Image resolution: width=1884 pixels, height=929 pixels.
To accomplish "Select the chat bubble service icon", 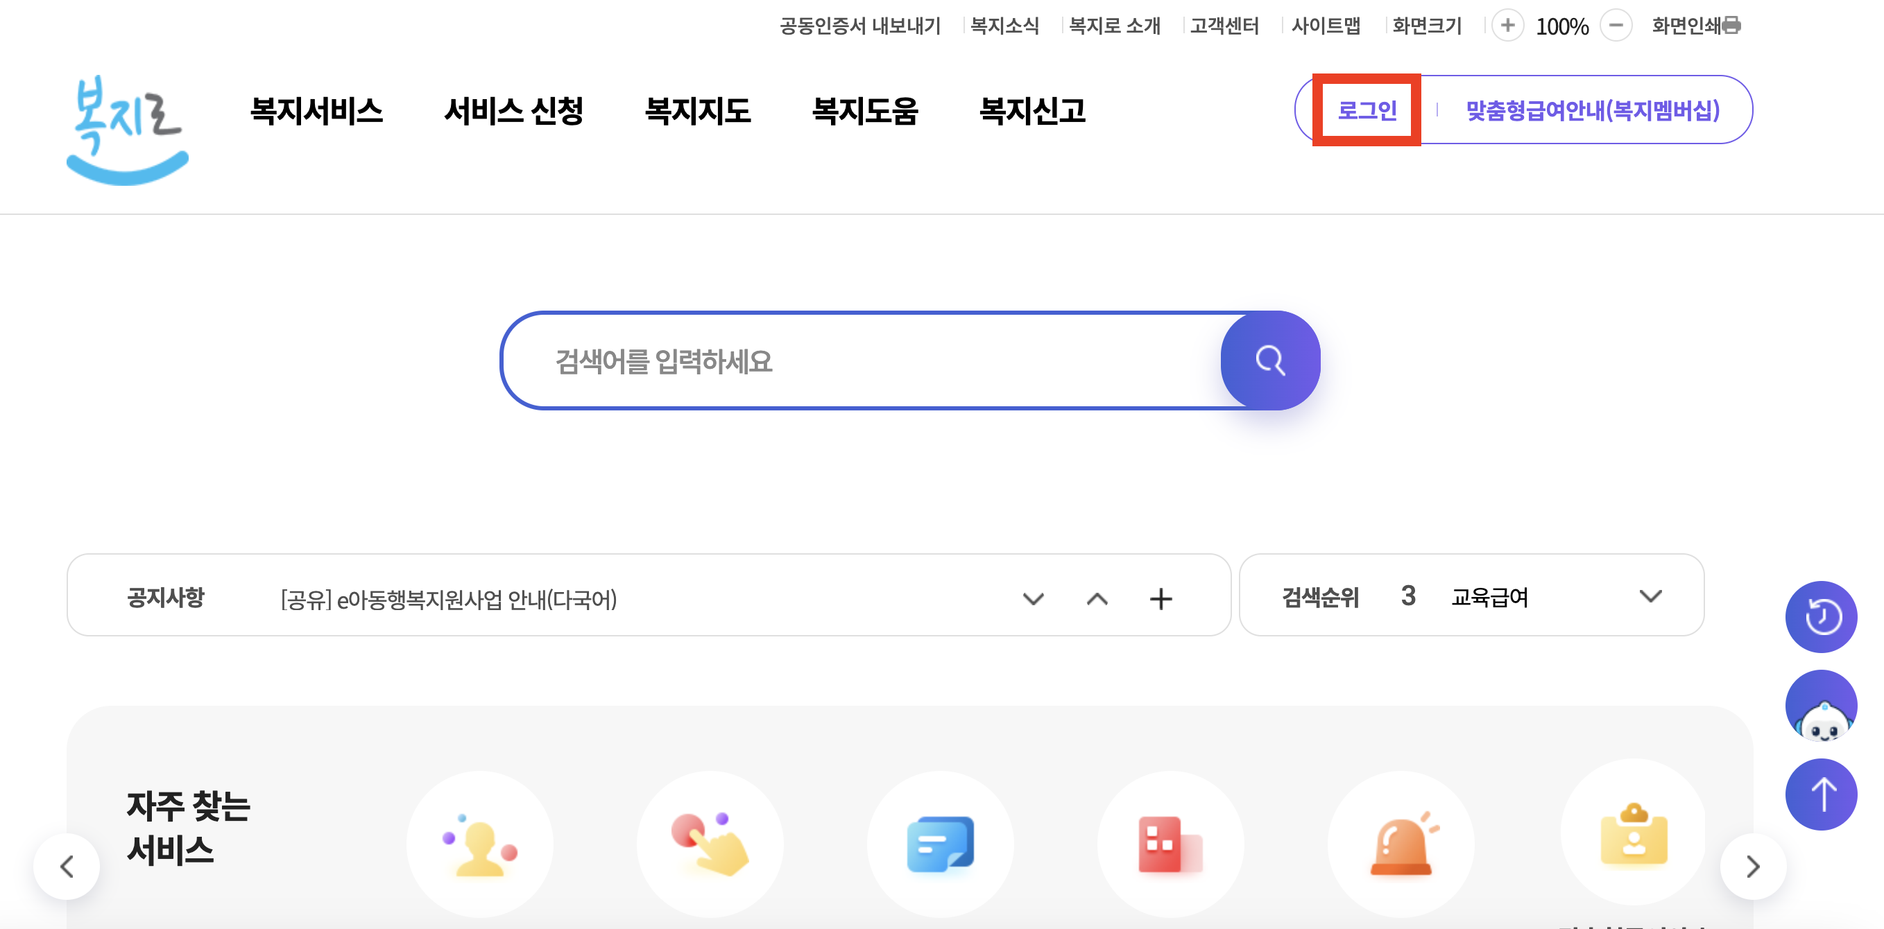I will [x=941, y=844].
